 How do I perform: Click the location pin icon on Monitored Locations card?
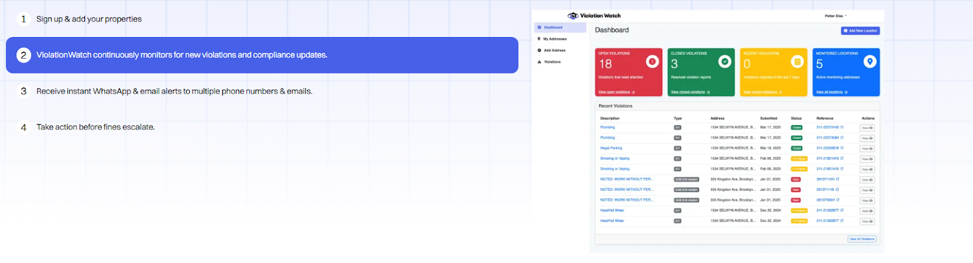coord(870,61)
